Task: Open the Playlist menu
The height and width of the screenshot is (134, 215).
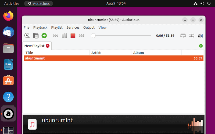Action: click(57, 28)
